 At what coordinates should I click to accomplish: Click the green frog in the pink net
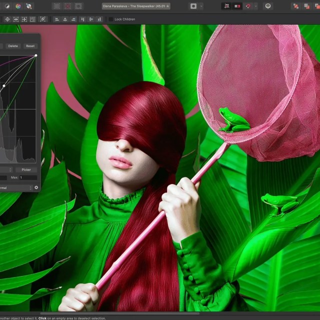tap(234, 120)
